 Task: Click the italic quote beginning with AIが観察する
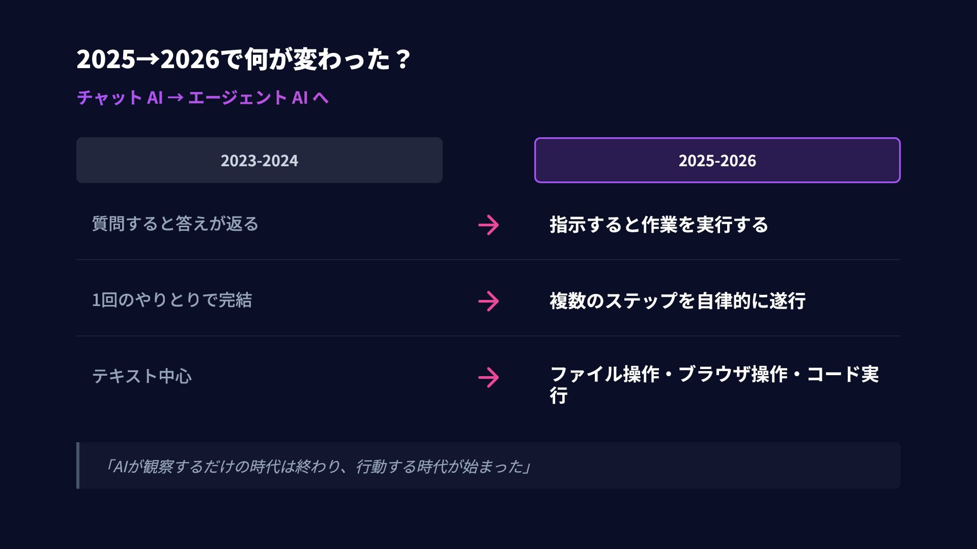pyautogui.click(x=317, y=466)
